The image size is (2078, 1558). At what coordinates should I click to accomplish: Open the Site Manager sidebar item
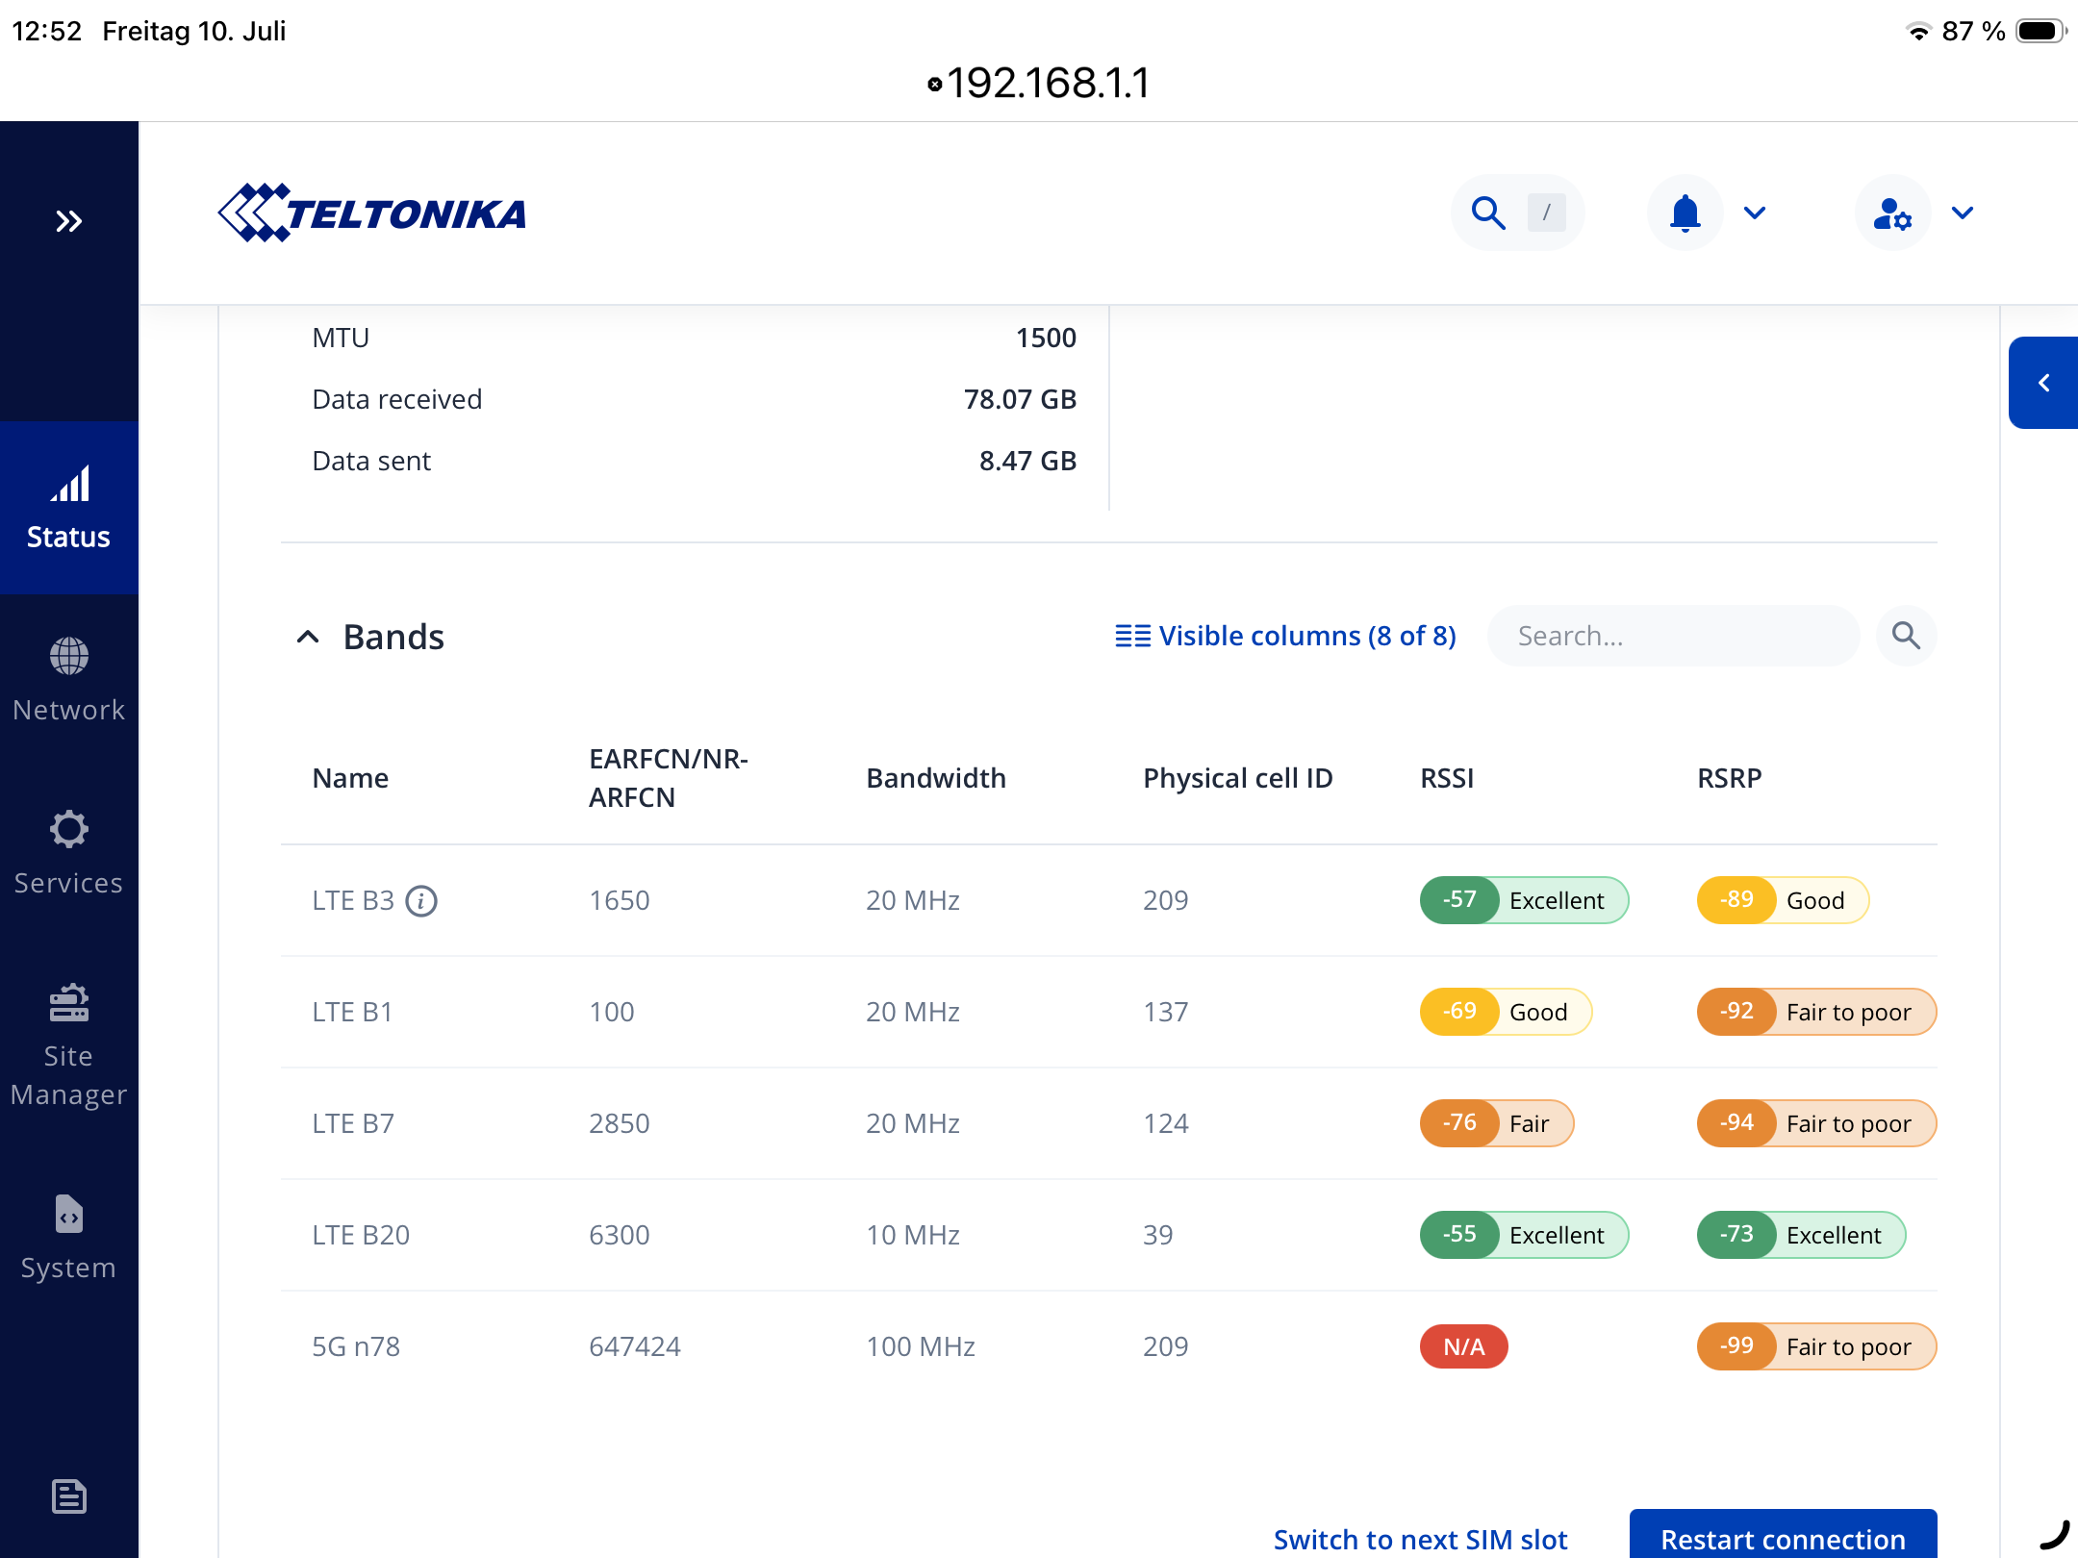(x=68, y=1045)
